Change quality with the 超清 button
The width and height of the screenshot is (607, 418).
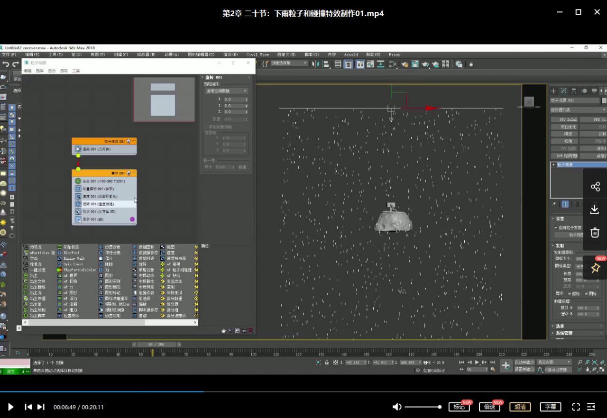coord(520,407)
